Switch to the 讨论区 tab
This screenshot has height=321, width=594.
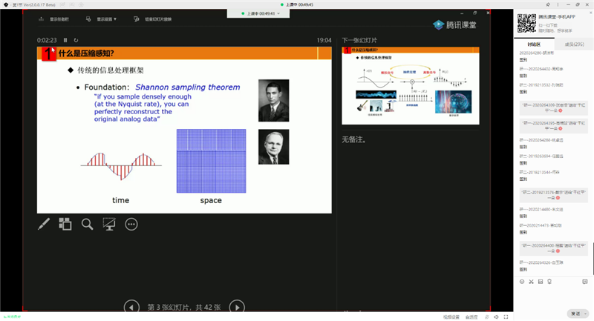pos(534,44)
